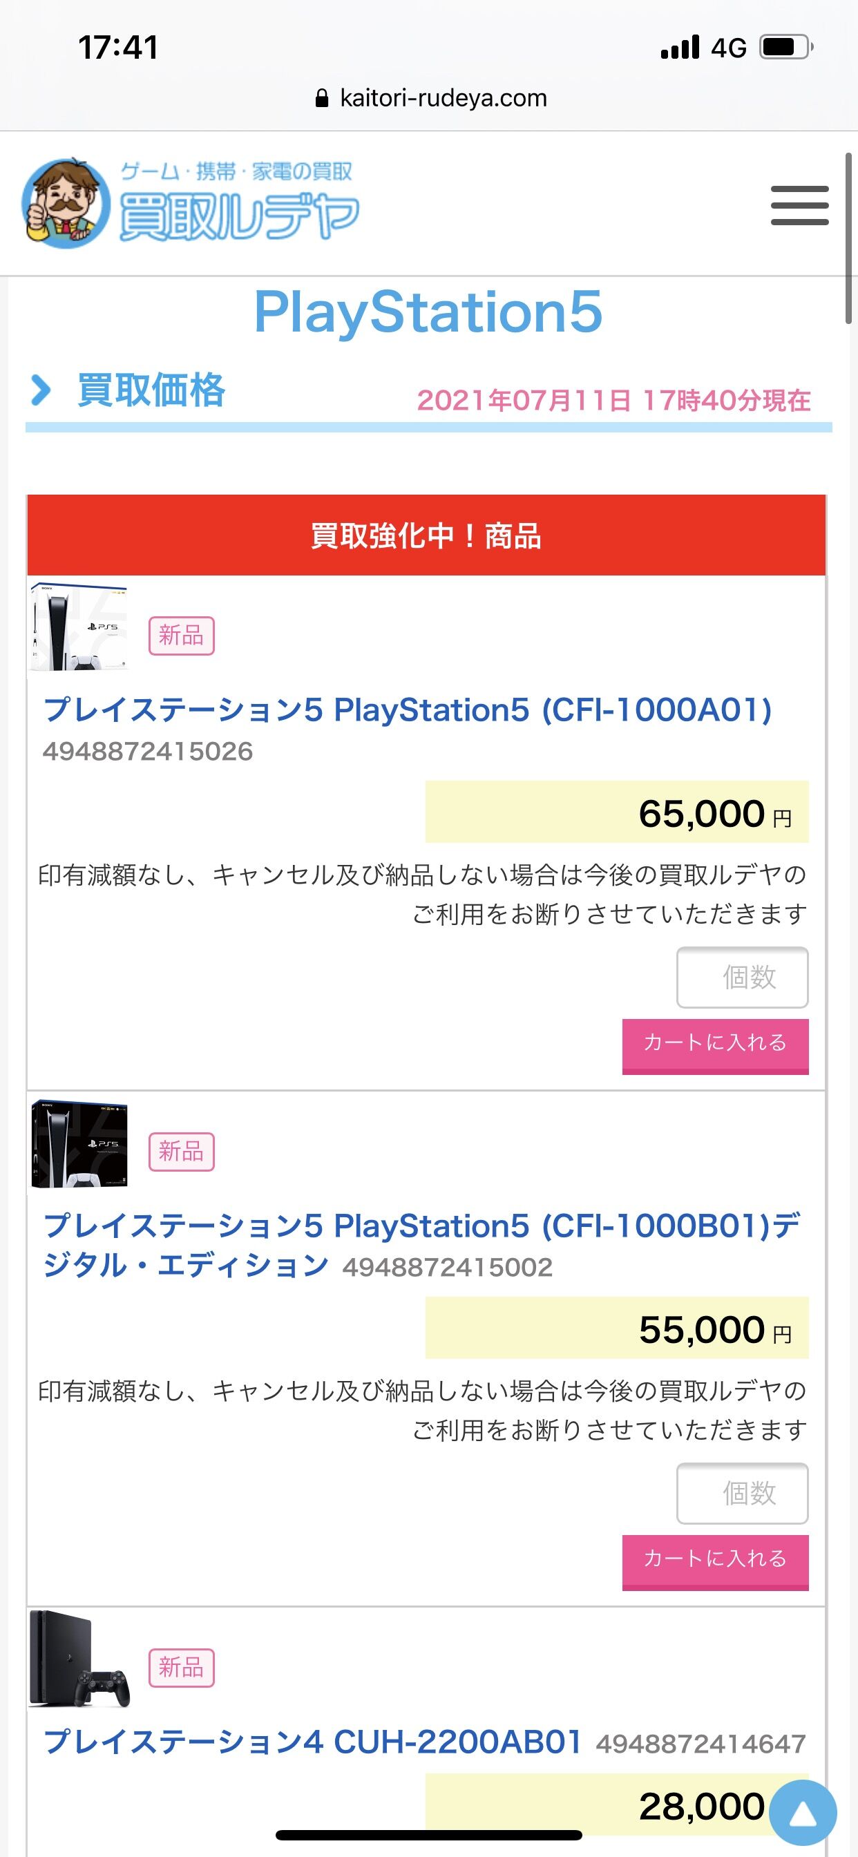The height and width of the screenshot is (1857, 858).
Task: Tap the 買取強化中！商品 red banner
Action: tap(426, 535)
